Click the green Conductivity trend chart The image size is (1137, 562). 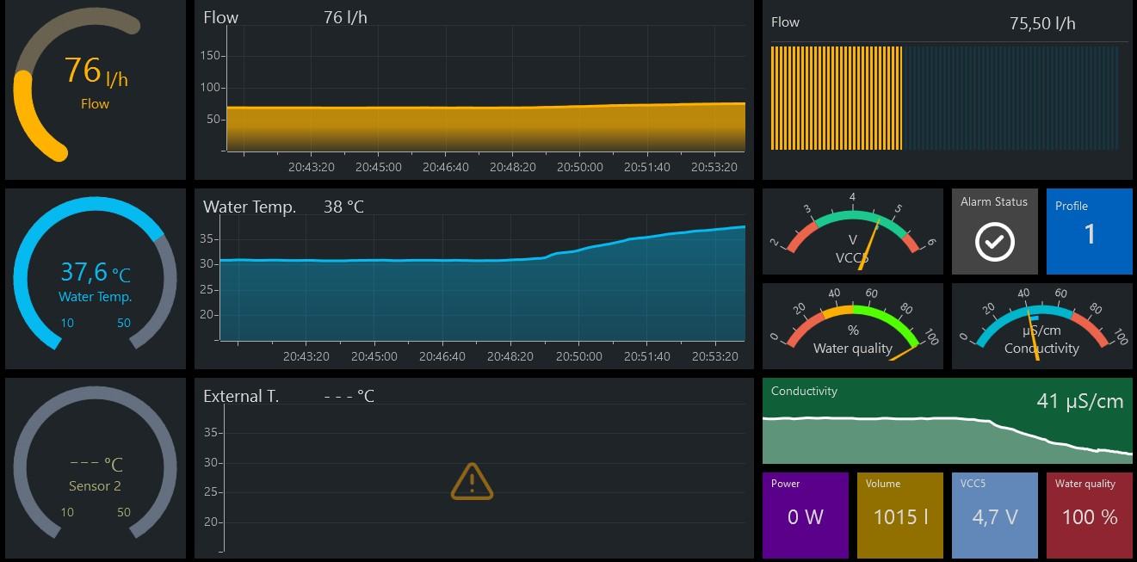(x=948, y=421)
